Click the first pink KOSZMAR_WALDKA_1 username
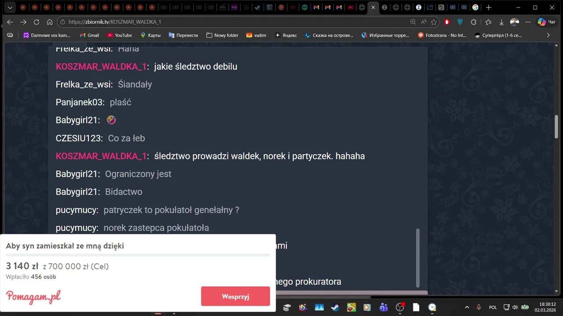The image size is (563, 316). coord(101,67)
